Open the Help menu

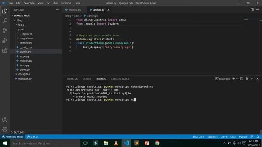click(x=77, y=3)
